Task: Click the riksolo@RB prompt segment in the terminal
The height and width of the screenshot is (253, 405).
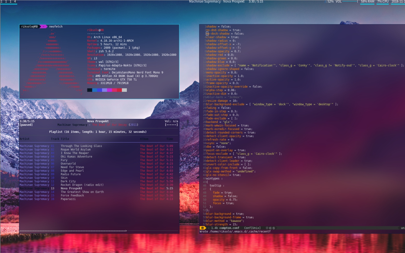Action: pos(29,26)
